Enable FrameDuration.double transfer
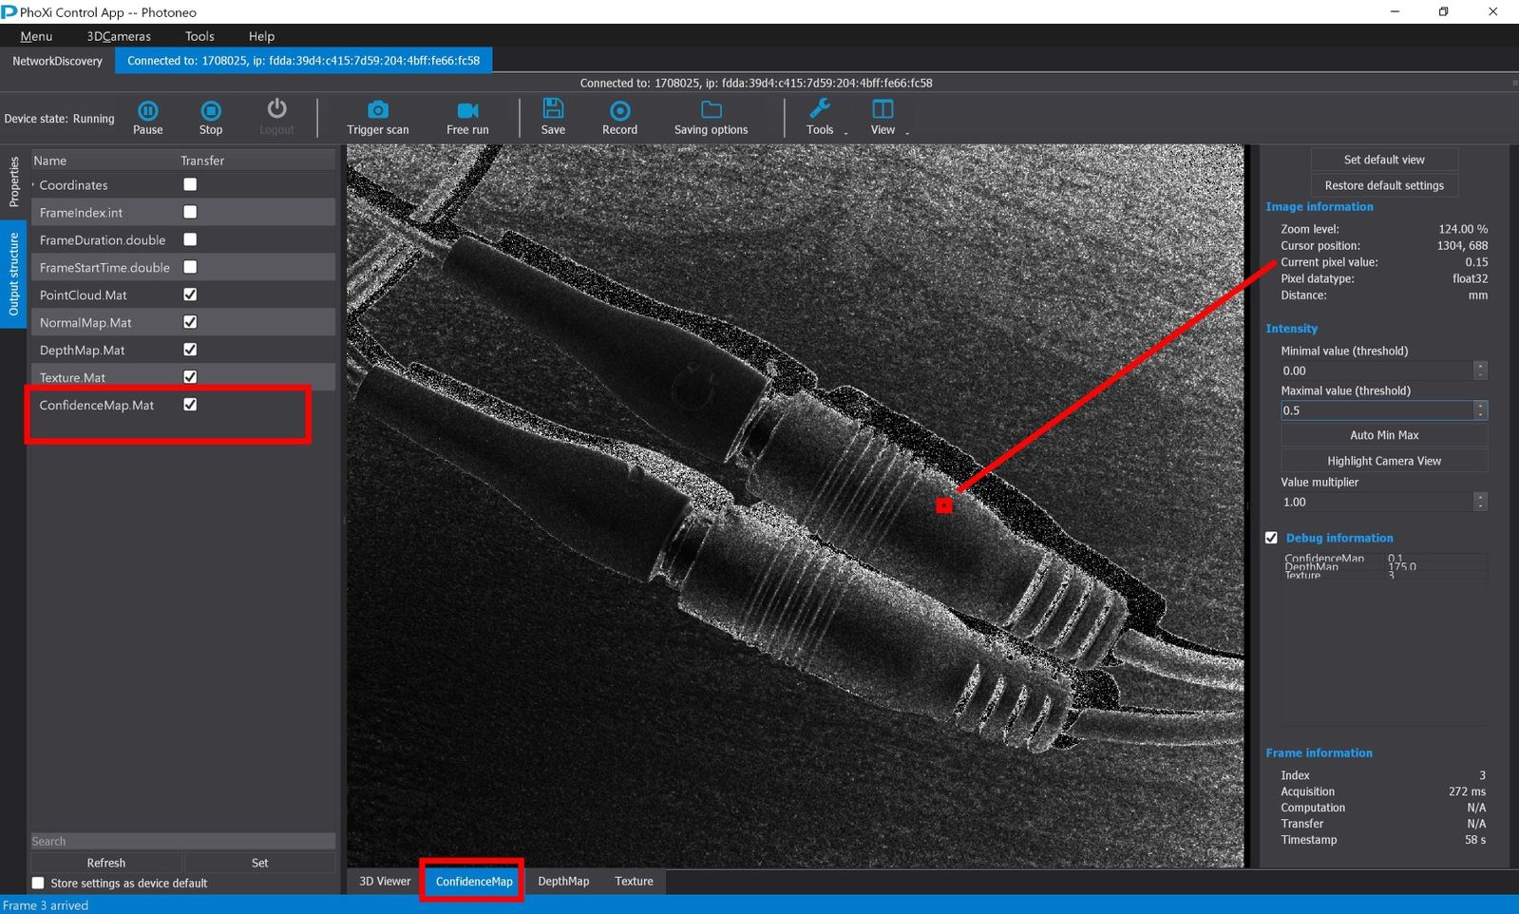 pyautogui.click(x=190, y=239)
